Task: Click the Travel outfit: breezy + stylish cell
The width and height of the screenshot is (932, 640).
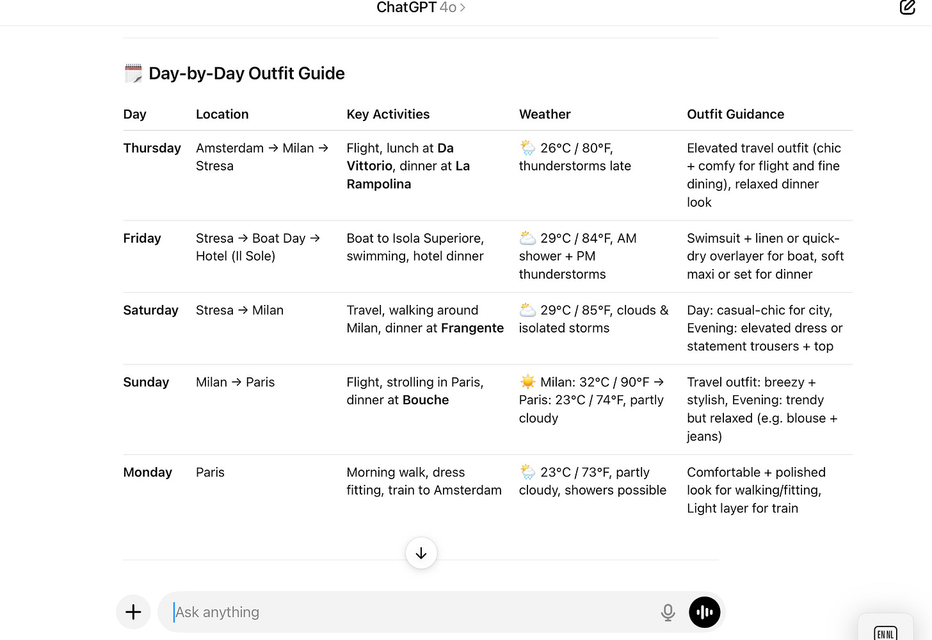Action: (x=762, y=409)
